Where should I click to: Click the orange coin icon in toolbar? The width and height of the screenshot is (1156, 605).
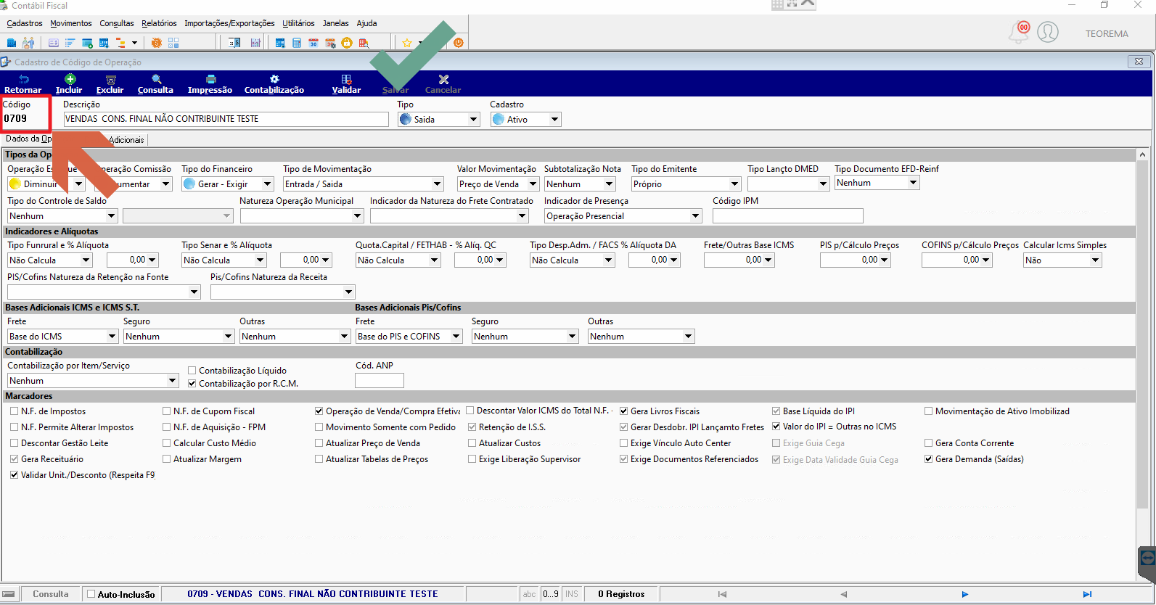pos(156,43)
